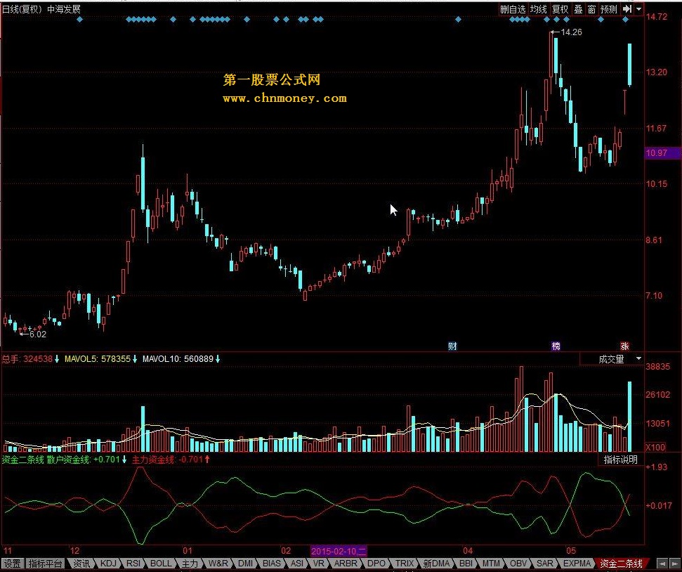Click the 14.26 high price label
This screenshot has height=572, width=682.
(571, 32)
